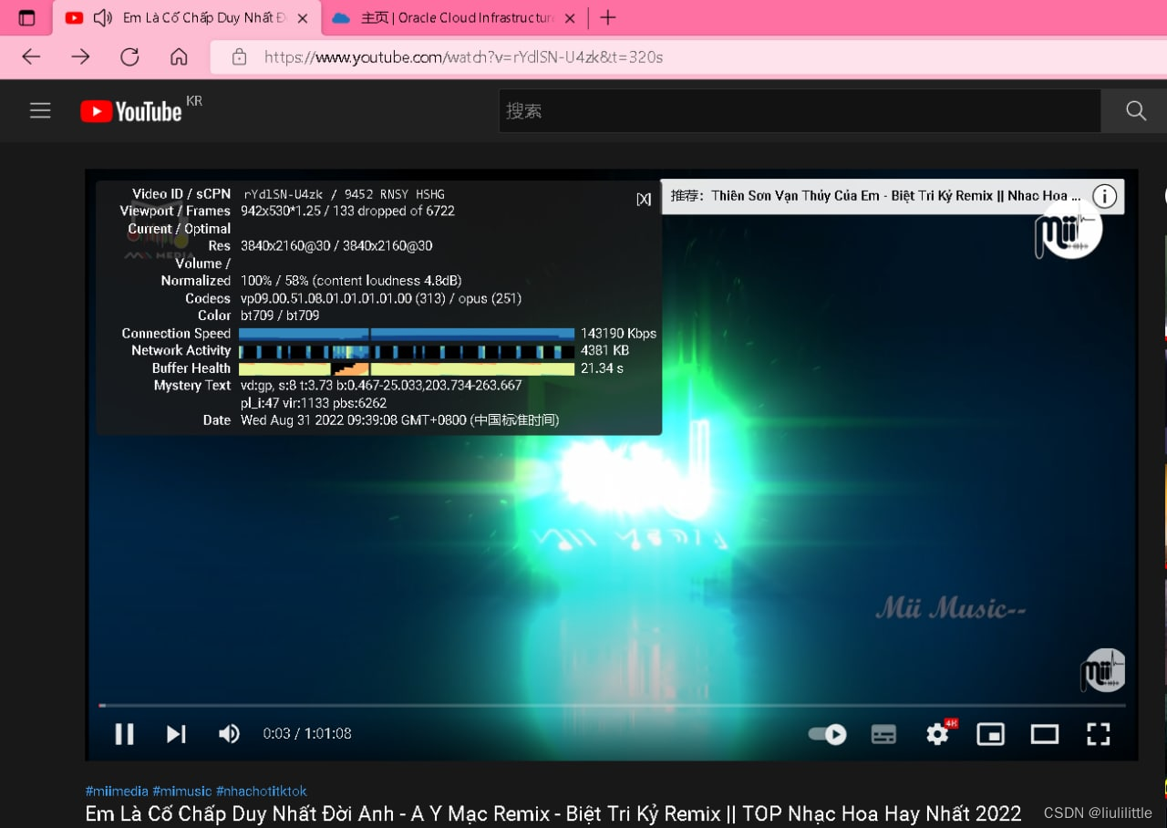Switch to theater mode
This screenshot has width=1167, height=828.
1045,734
